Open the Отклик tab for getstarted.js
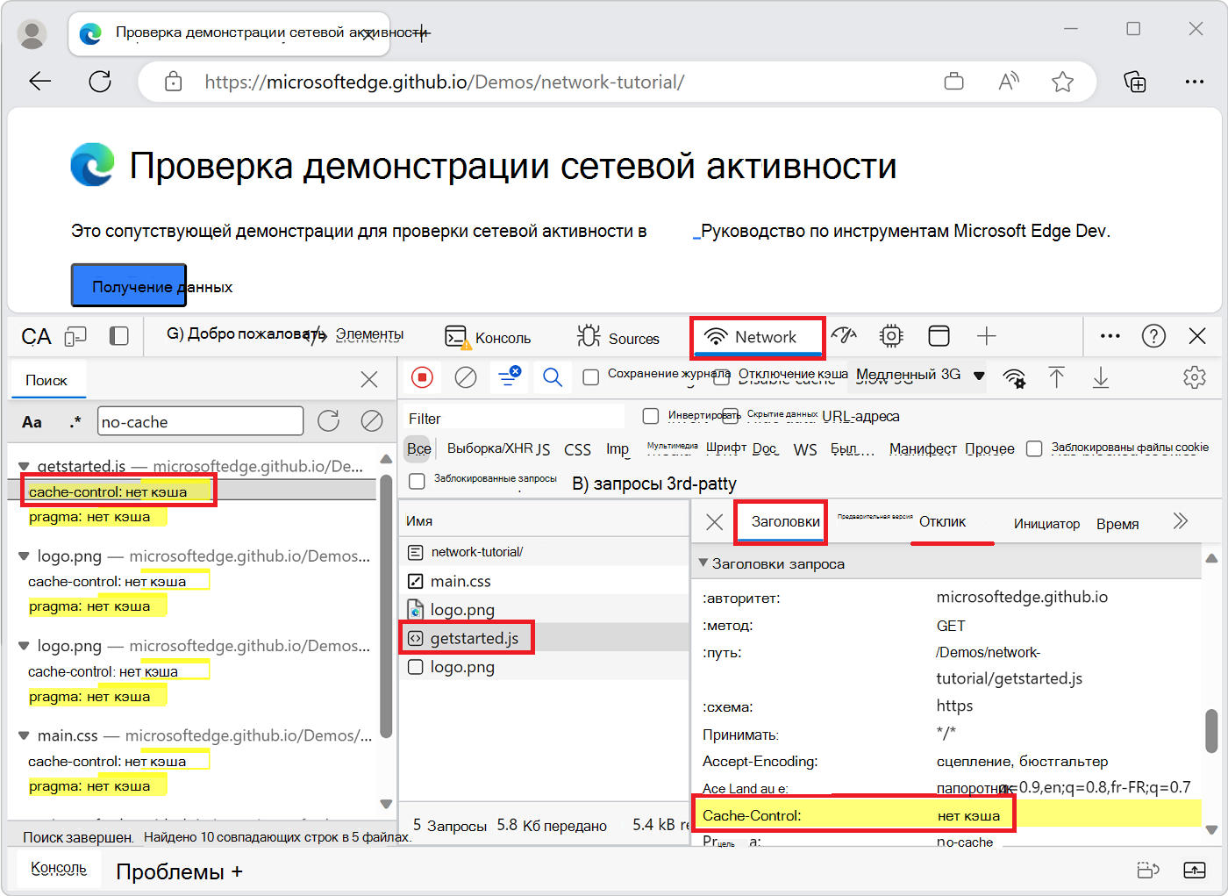The image size is (1228, 896). click(x=943, y=521)
